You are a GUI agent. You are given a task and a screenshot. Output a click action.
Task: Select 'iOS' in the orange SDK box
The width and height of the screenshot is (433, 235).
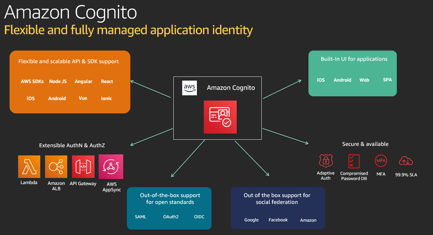coord(31,98)
